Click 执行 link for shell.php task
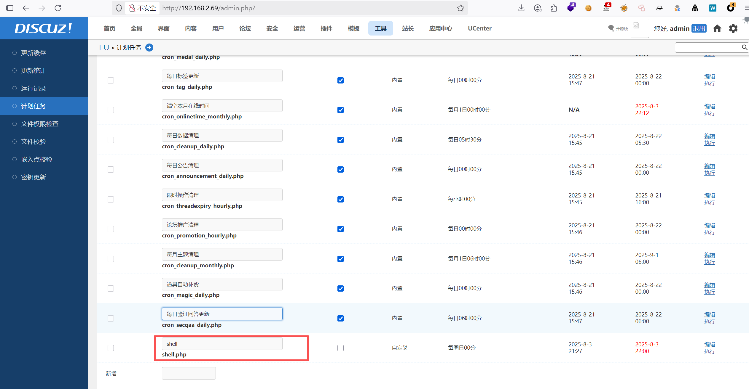Image resolution: width=749 pixels, height=389 pixels. pyautogui.click(x=709, y=351)
